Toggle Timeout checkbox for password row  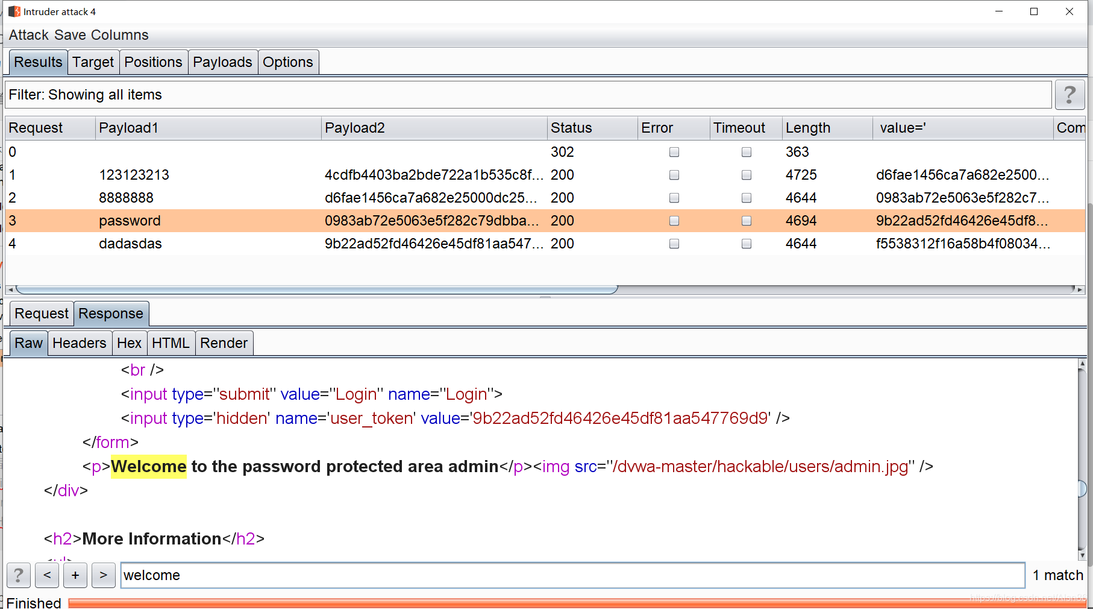747,221
